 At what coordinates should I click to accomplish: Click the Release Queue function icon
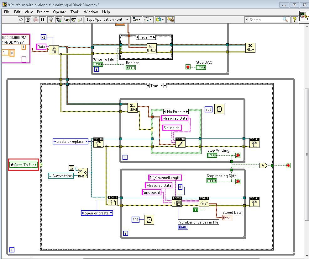click(250, 48)
